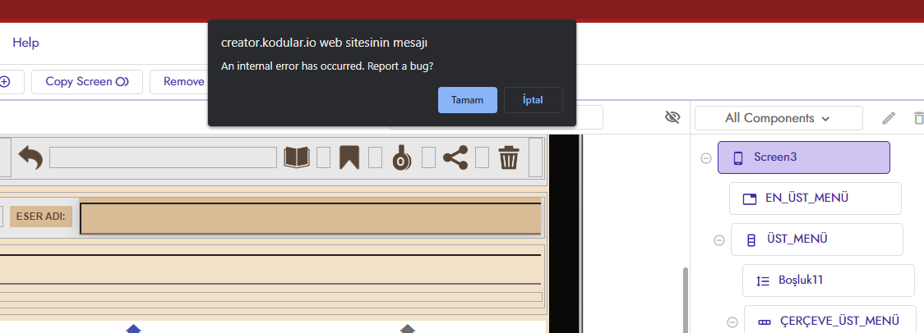The height and width of the screenshot is (333, 924).
Task: Click the Copy Screen button
Action: pyautogui.click(x=87, y=81)
